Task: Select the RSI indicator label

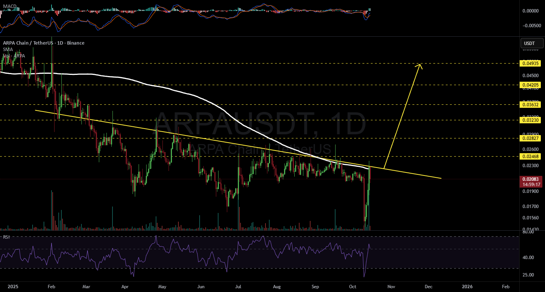Action: pyautogui.click(x=6, y=237)
